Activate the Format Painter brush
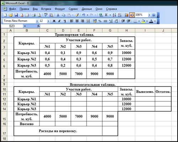The image size is (178, 142). (77, 15)
